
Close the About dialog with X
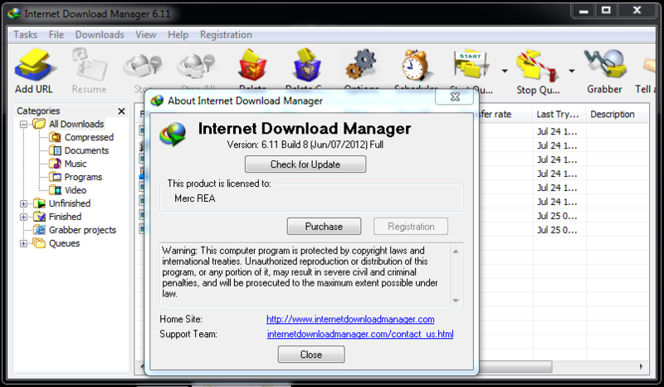click(x=455, y=97)
